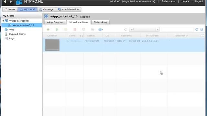This screenshot has height=116, width=207.
Task: Click the green play power-on icon
Action: [x=57, y=29]
